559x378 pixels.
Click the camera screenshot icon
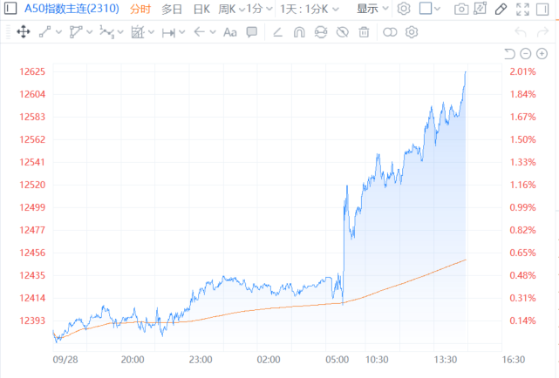461,10
